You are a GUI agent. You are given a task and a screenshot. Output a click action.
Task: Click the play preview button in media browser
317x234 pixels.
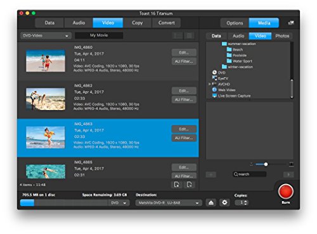(288, 175)
